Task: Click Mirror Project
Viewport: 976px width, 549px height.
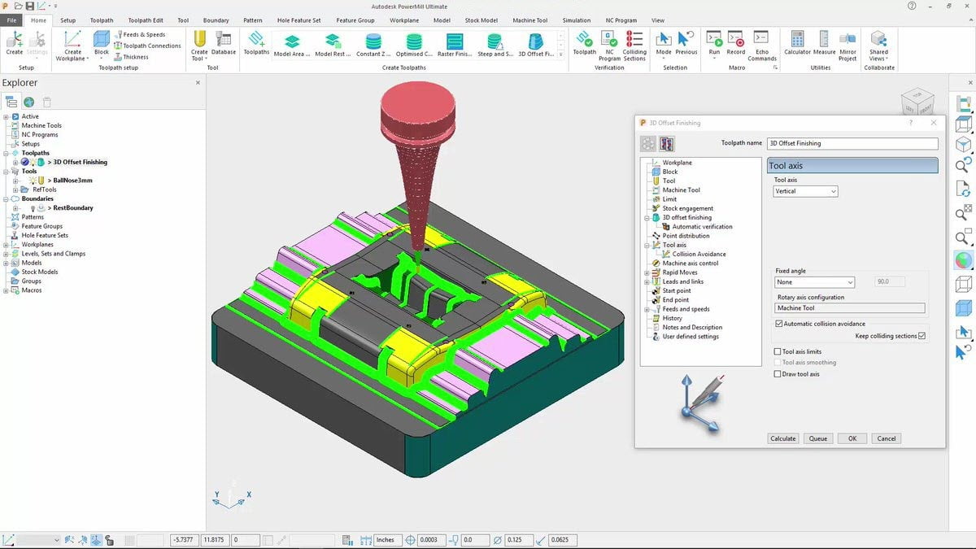Action: (x=847, y=45)
